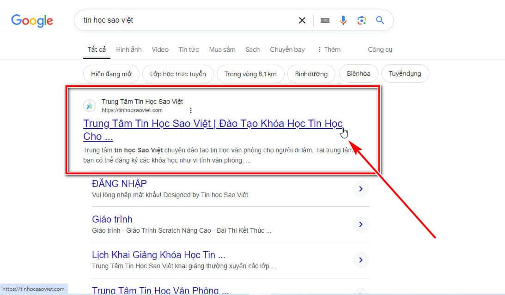Start voice search with microphone icon
The height and width of the screenshot is (295, 505).
[343, 20]
